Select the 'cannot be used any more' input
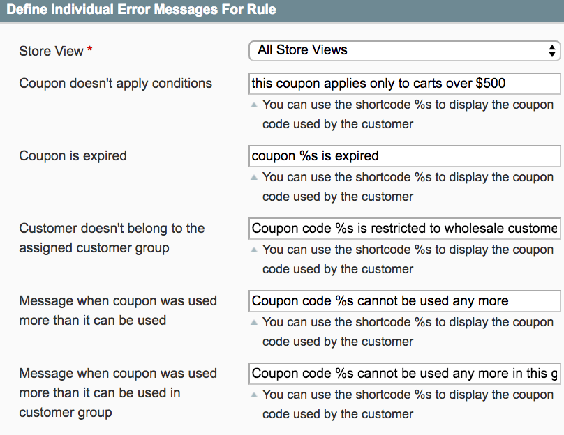 (404, 301)
